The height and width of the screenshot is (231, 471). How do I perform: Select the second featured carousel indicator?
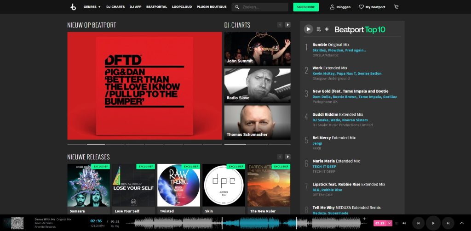pos(96,144)
